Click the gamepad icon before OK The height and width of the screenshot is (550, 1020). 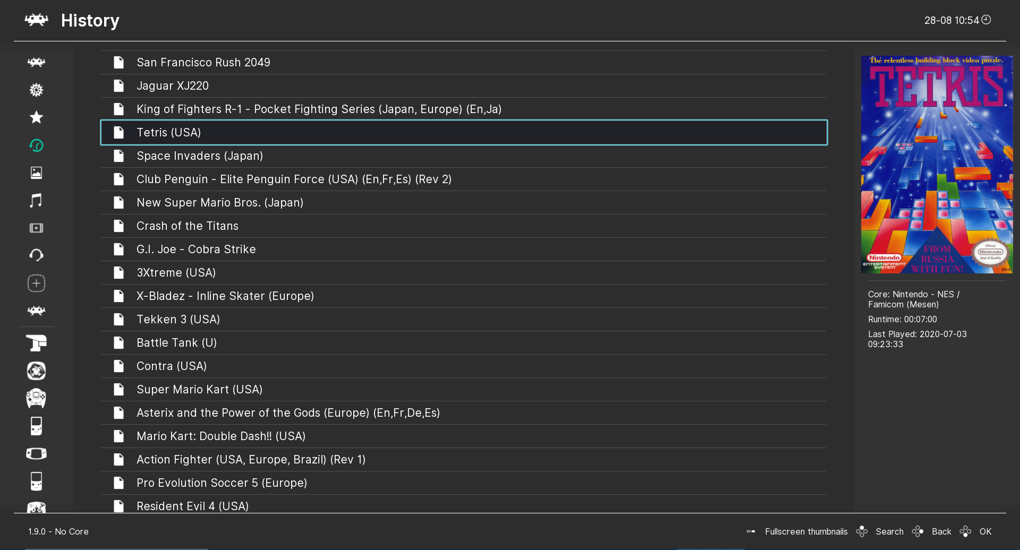tap(965, 531)
